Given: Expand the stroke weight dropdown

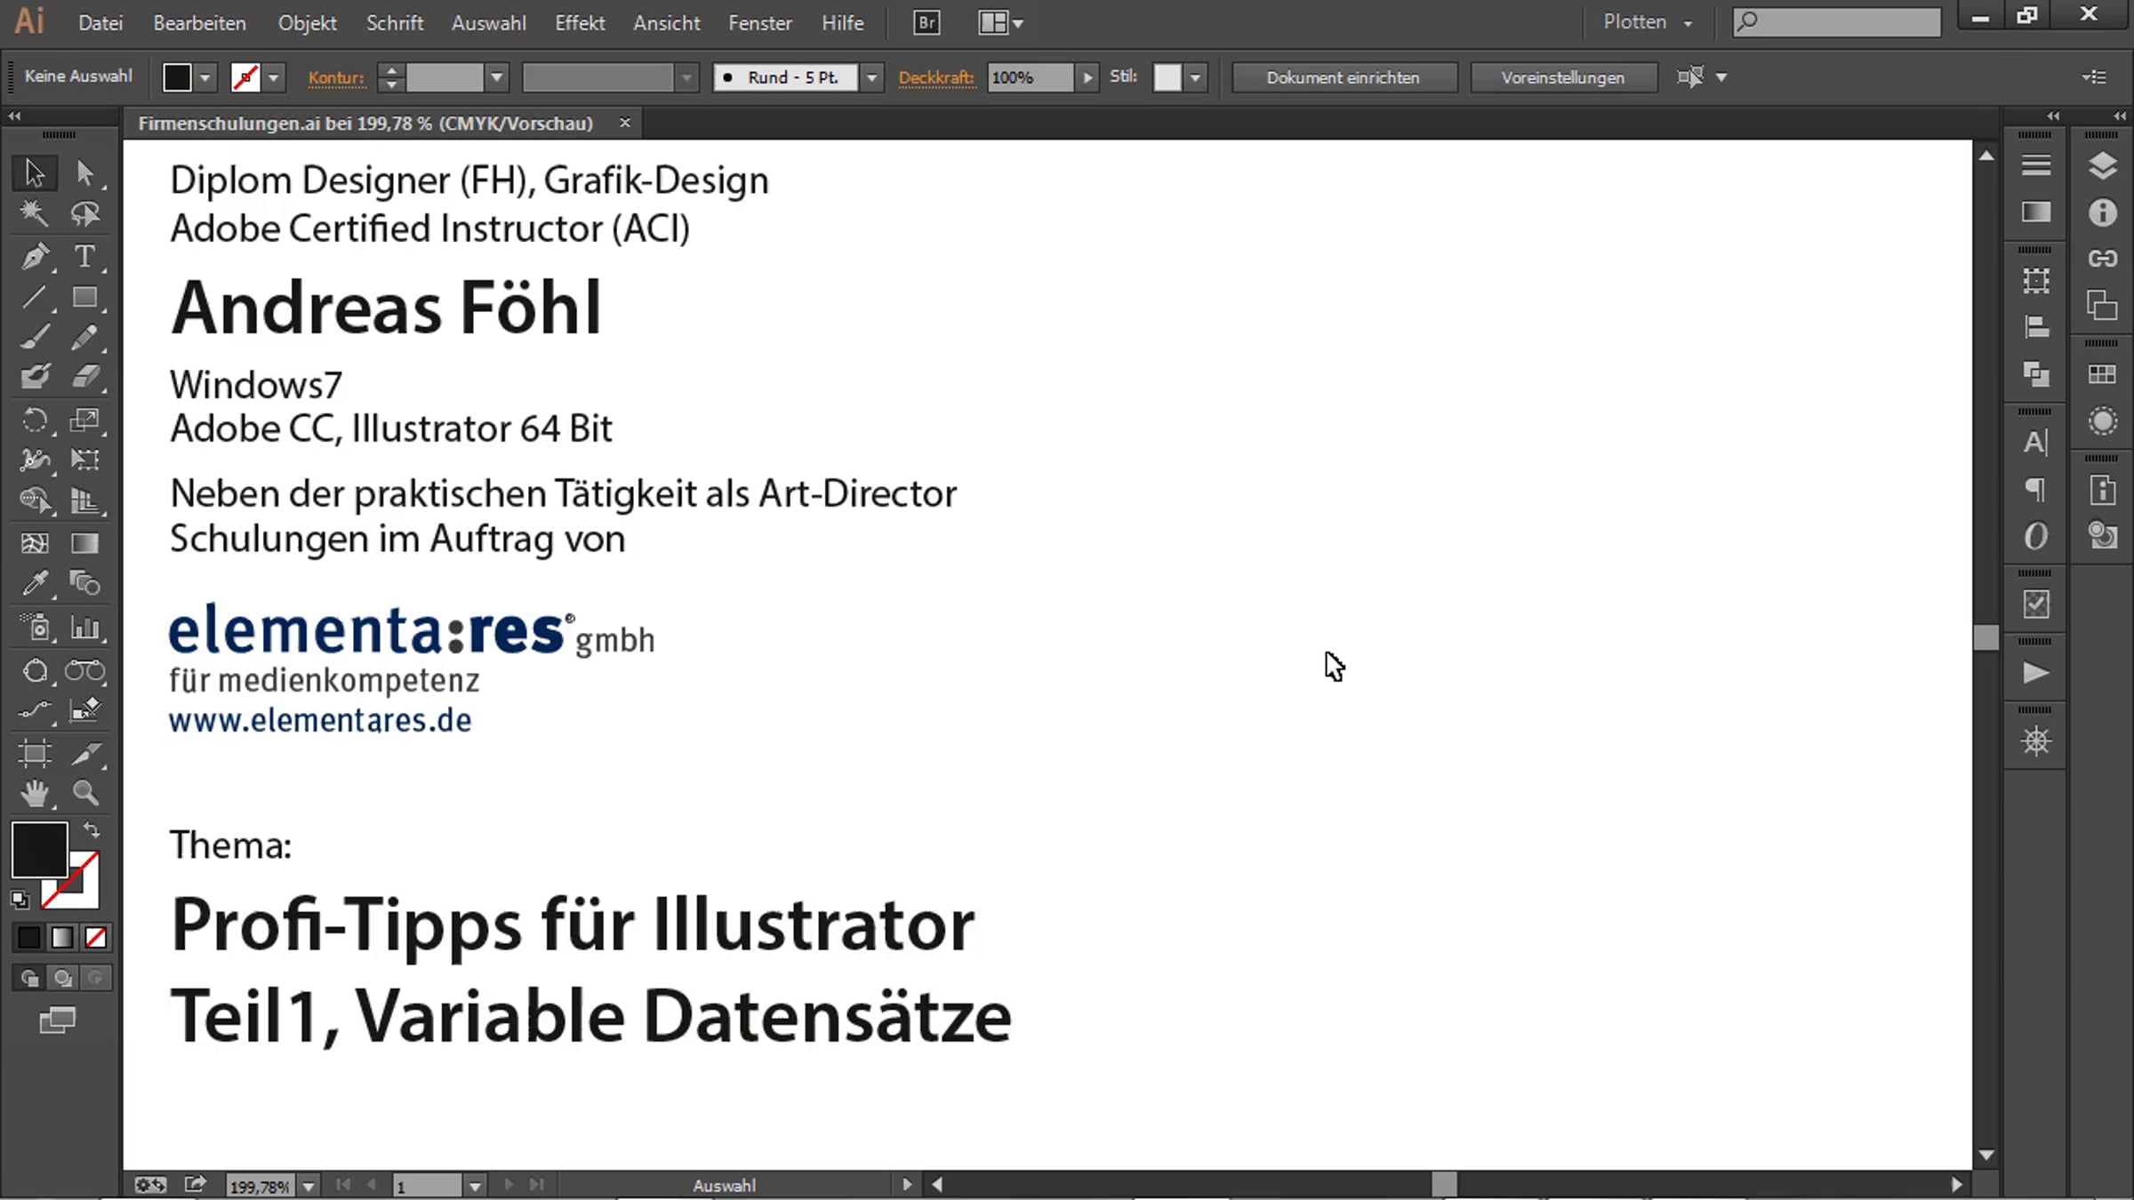Looking at the screenshot, I should click(497, 77).
